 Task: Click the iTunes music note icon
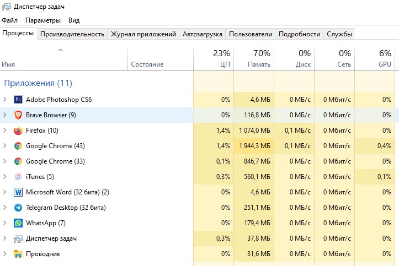point(18,177)
